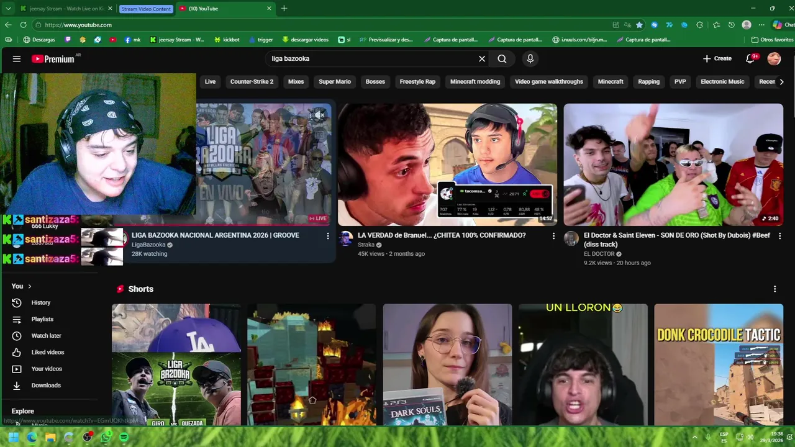Click the magnifier search button
795x447 pixels.
[x=502, y=59]
